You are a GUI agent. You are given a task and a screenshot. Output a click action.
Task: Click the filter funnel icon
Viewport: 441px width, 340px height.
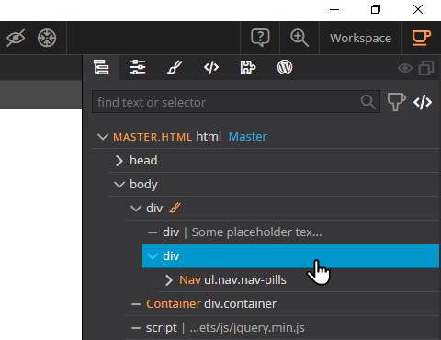[x=396, y=102]
